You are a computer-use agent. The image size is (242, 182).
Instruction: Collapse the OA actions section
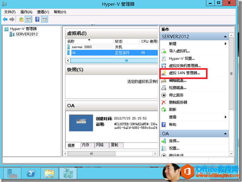225,133
